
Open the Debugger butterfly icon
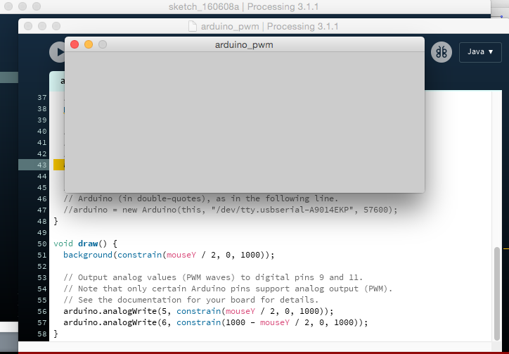[441, 51]
